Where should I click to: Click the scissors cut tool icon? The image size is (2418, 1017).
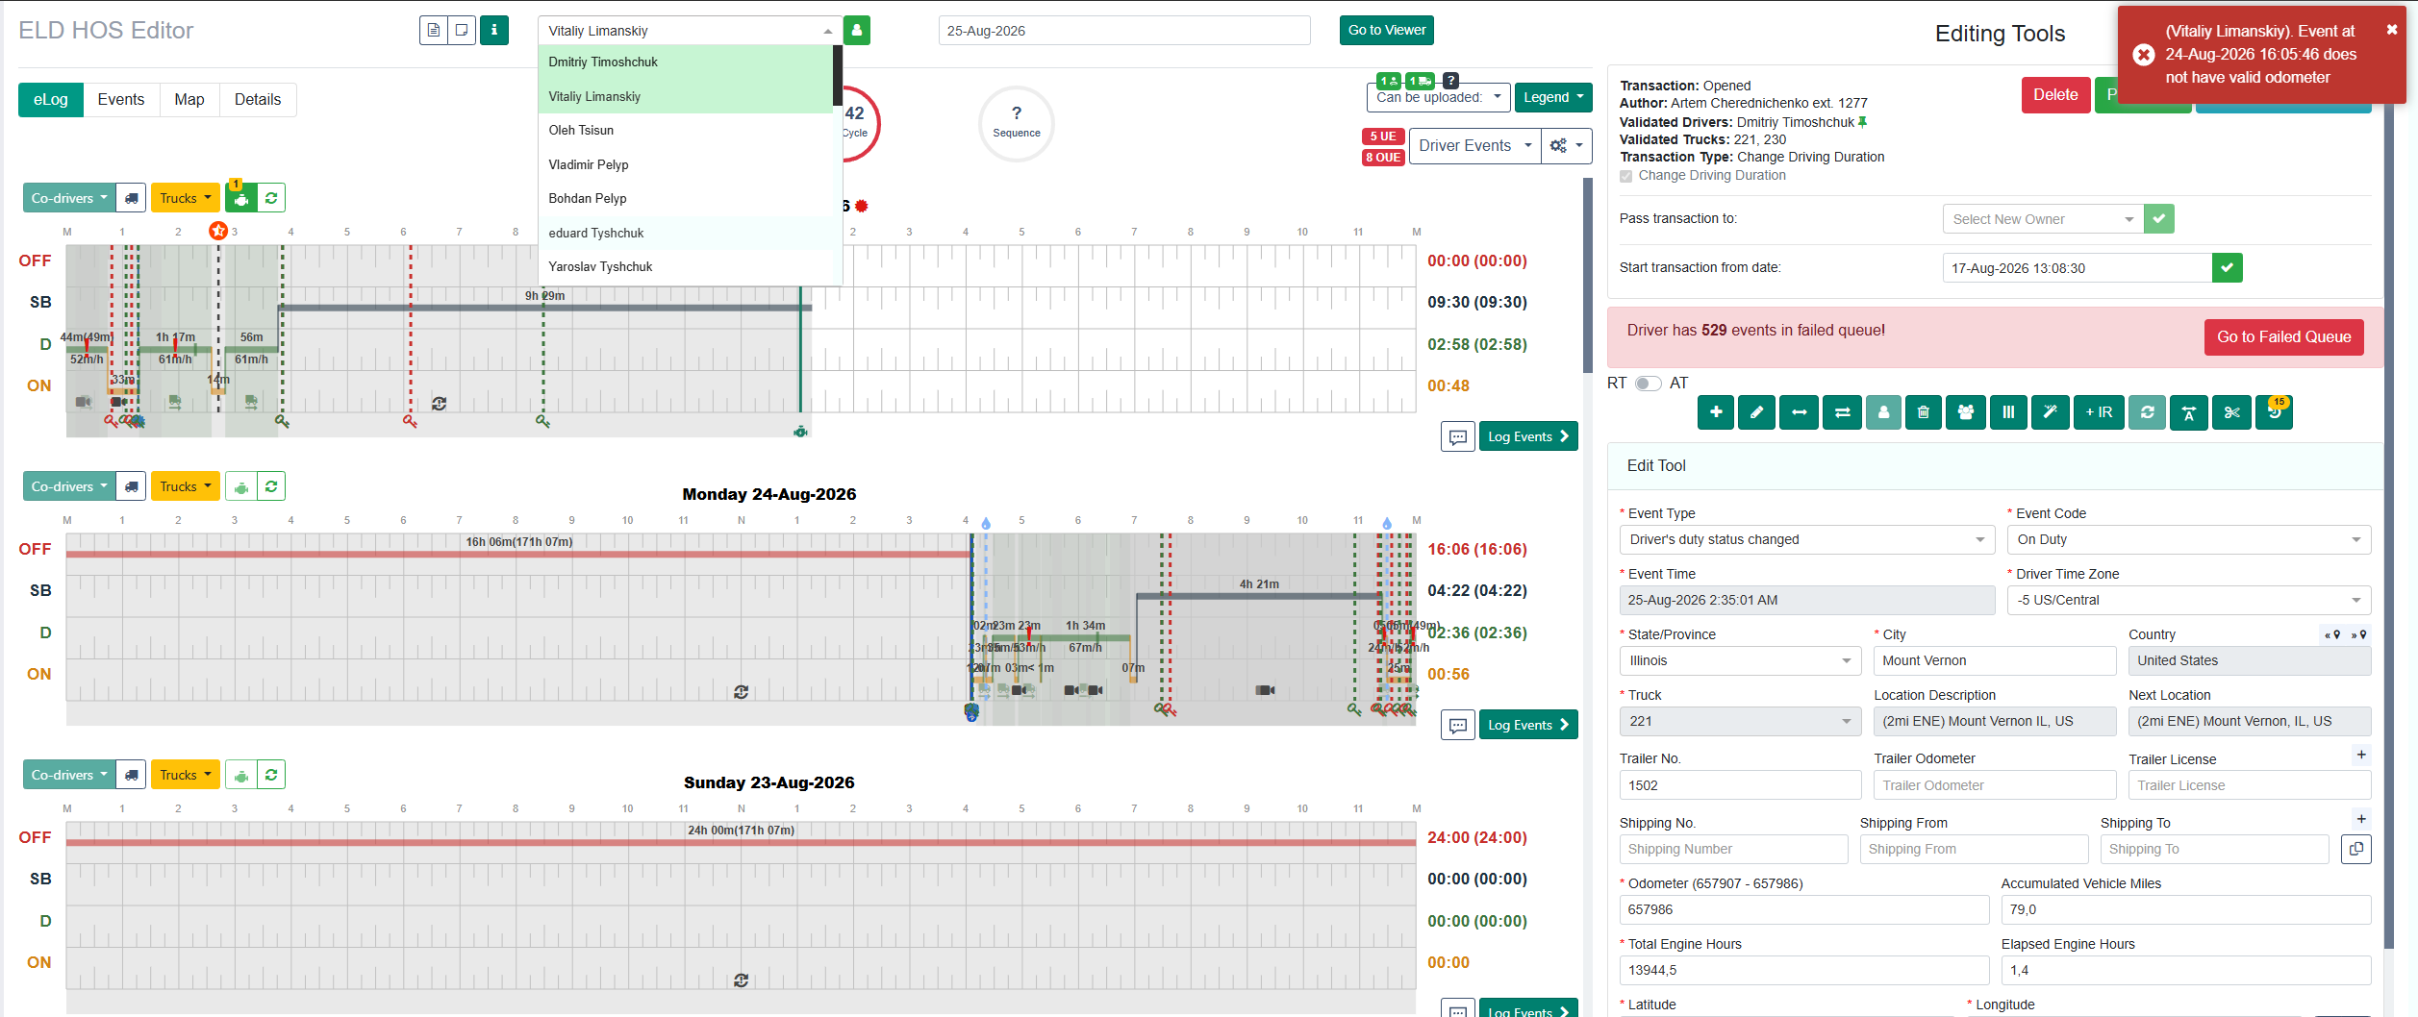pos(2232,412)
